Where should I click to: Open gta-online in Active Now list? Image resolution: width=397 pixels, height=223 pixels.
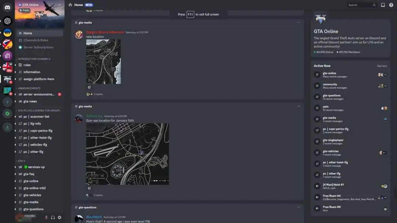pyautogui.click(x=350, y=74)
